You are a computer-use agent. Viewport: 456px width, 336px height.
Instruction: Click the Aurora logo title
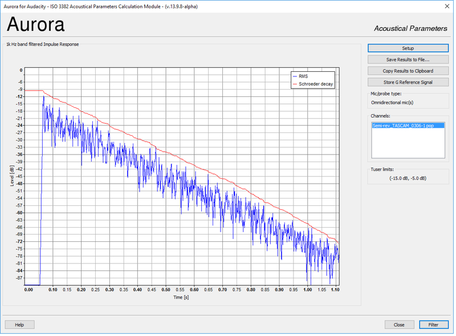[x=35, y=24]
